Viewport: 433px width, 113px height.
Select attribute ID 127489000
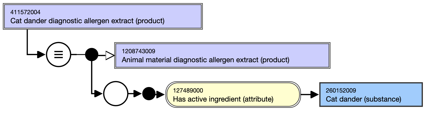click(x=188, y=90)
